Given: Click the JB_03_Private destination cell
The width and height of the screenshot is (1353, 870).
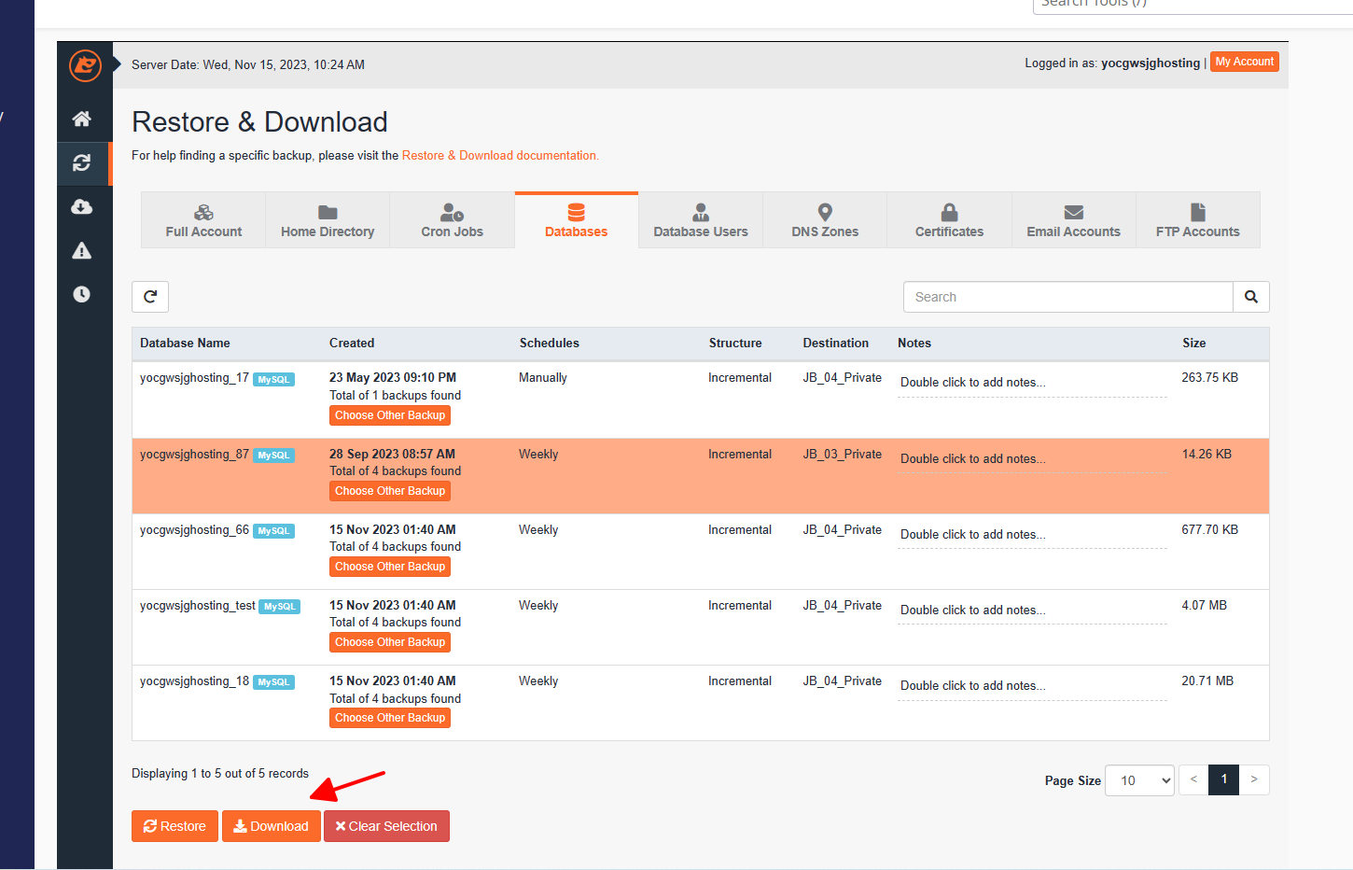Looking at the screenshot, I should [843, 455].
